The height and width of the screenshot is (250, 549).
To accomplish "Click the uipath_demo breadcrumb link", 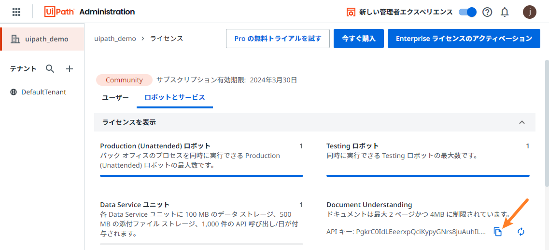I will [x=115, y=39].
